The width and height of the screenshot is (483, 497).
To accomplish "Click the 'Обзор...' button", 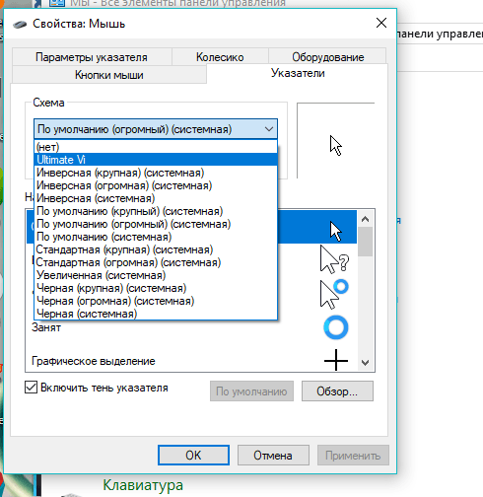I will [x=337, y=391].
